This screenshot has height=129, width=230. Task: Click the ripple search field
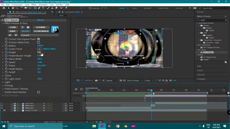[x=211, y=20]
